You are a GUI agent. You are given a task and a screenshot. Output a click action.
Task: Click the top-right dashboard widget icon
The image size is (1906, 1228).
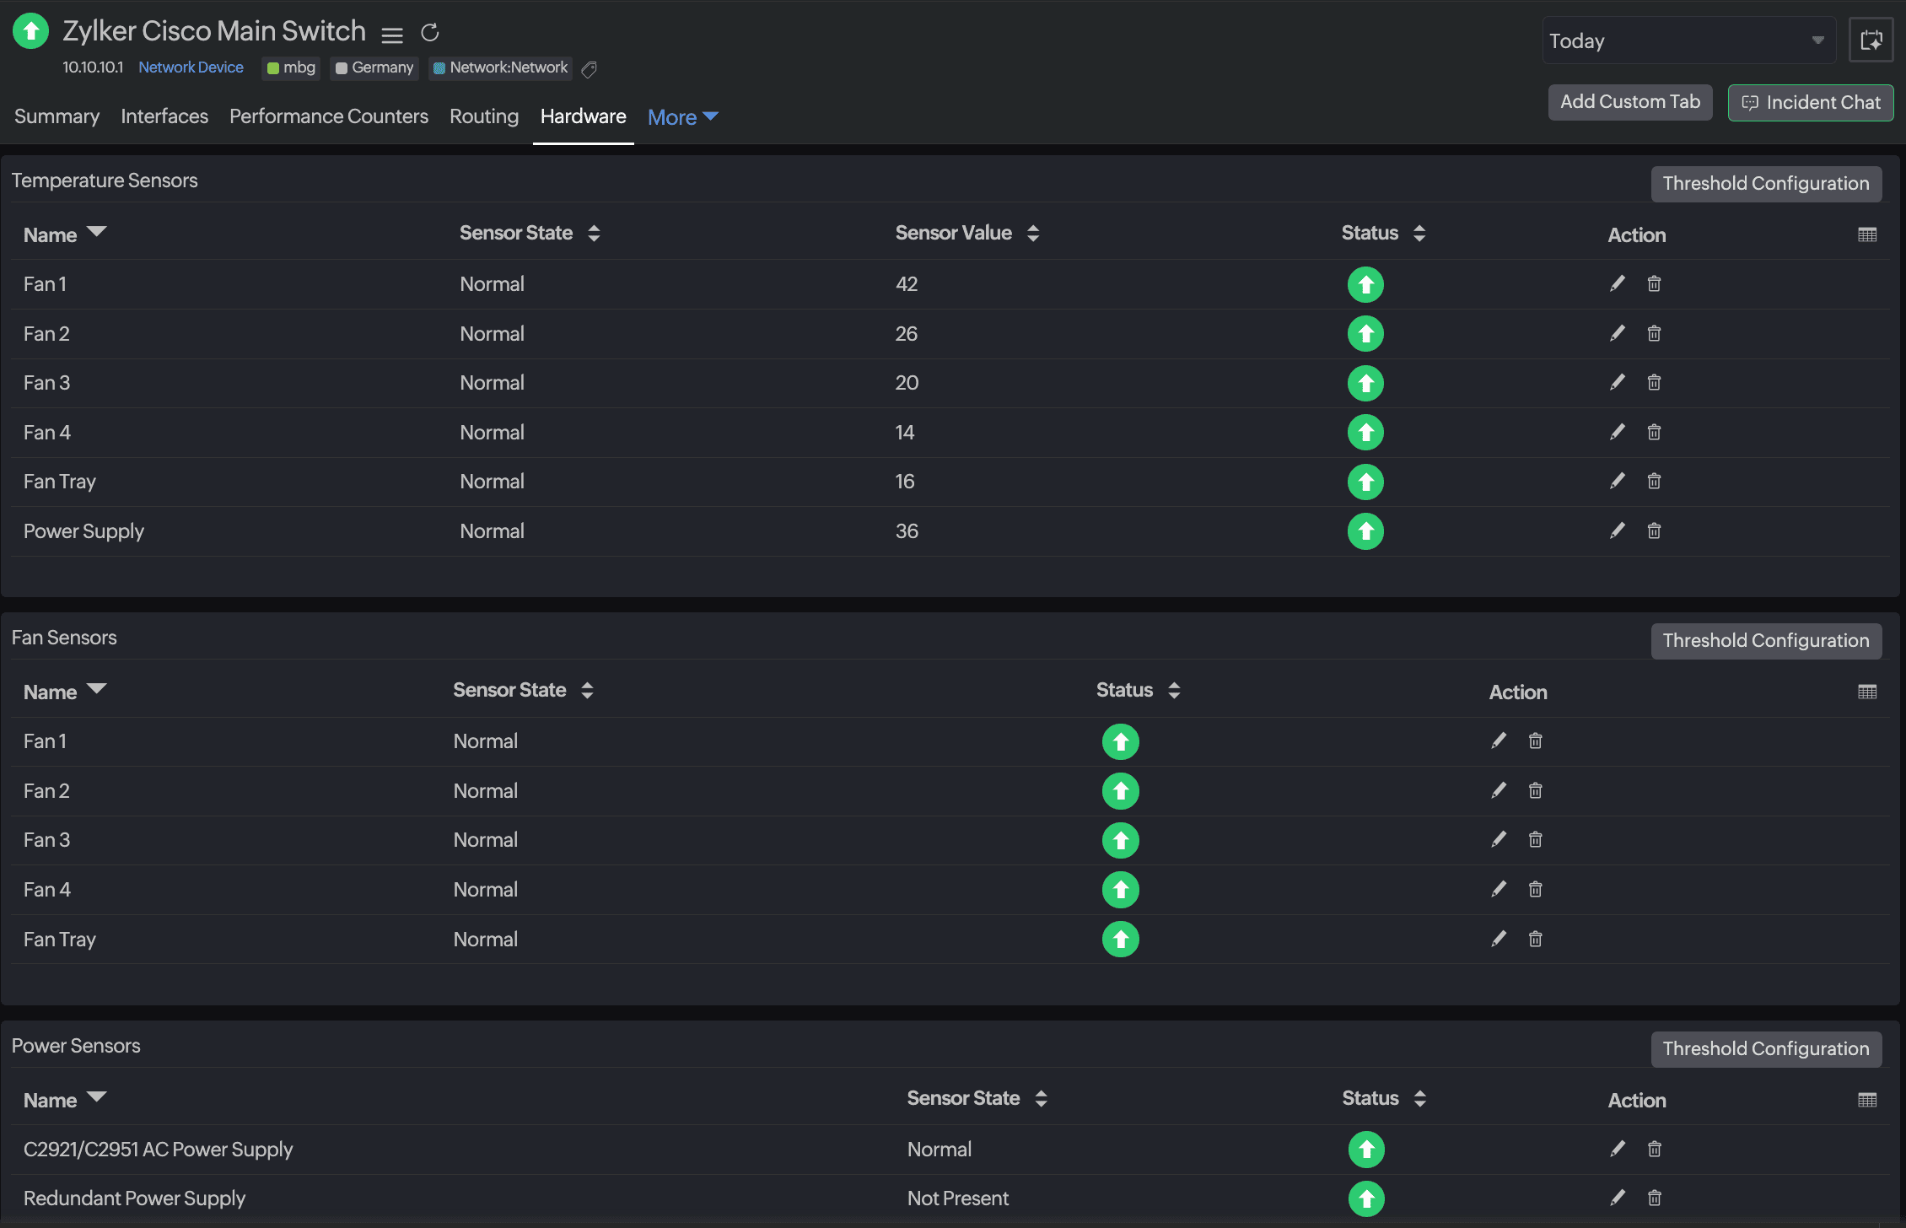coord(1871,40)
